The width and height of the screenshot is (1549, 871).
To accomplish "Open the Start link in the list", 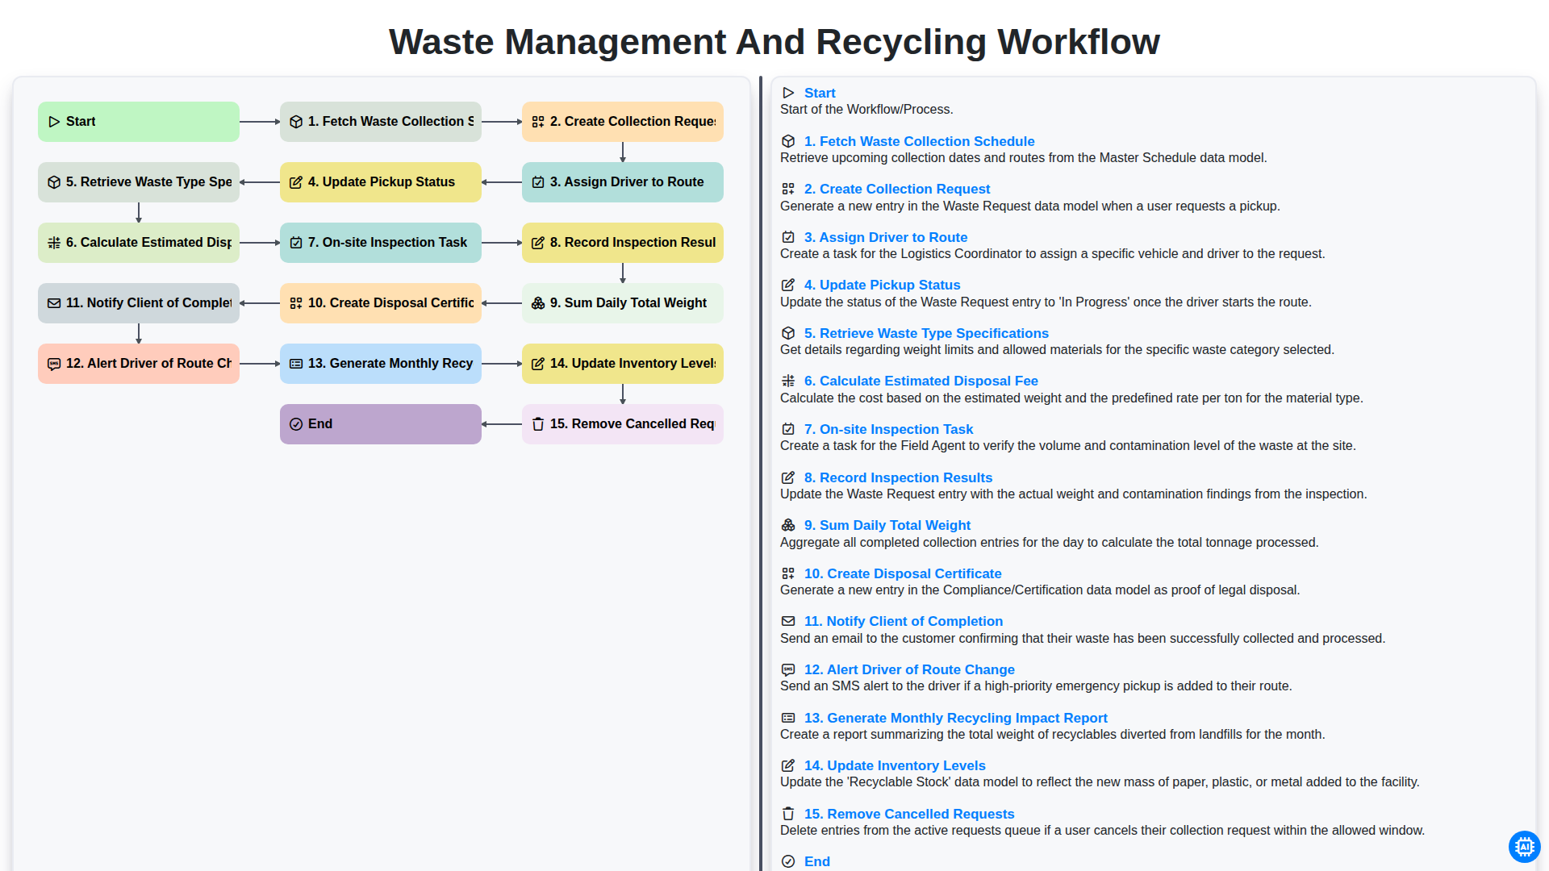I will pos(820,93).
